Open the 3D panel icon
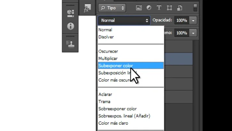The width and height of the screenshot is (232, 131). (70, 13)
